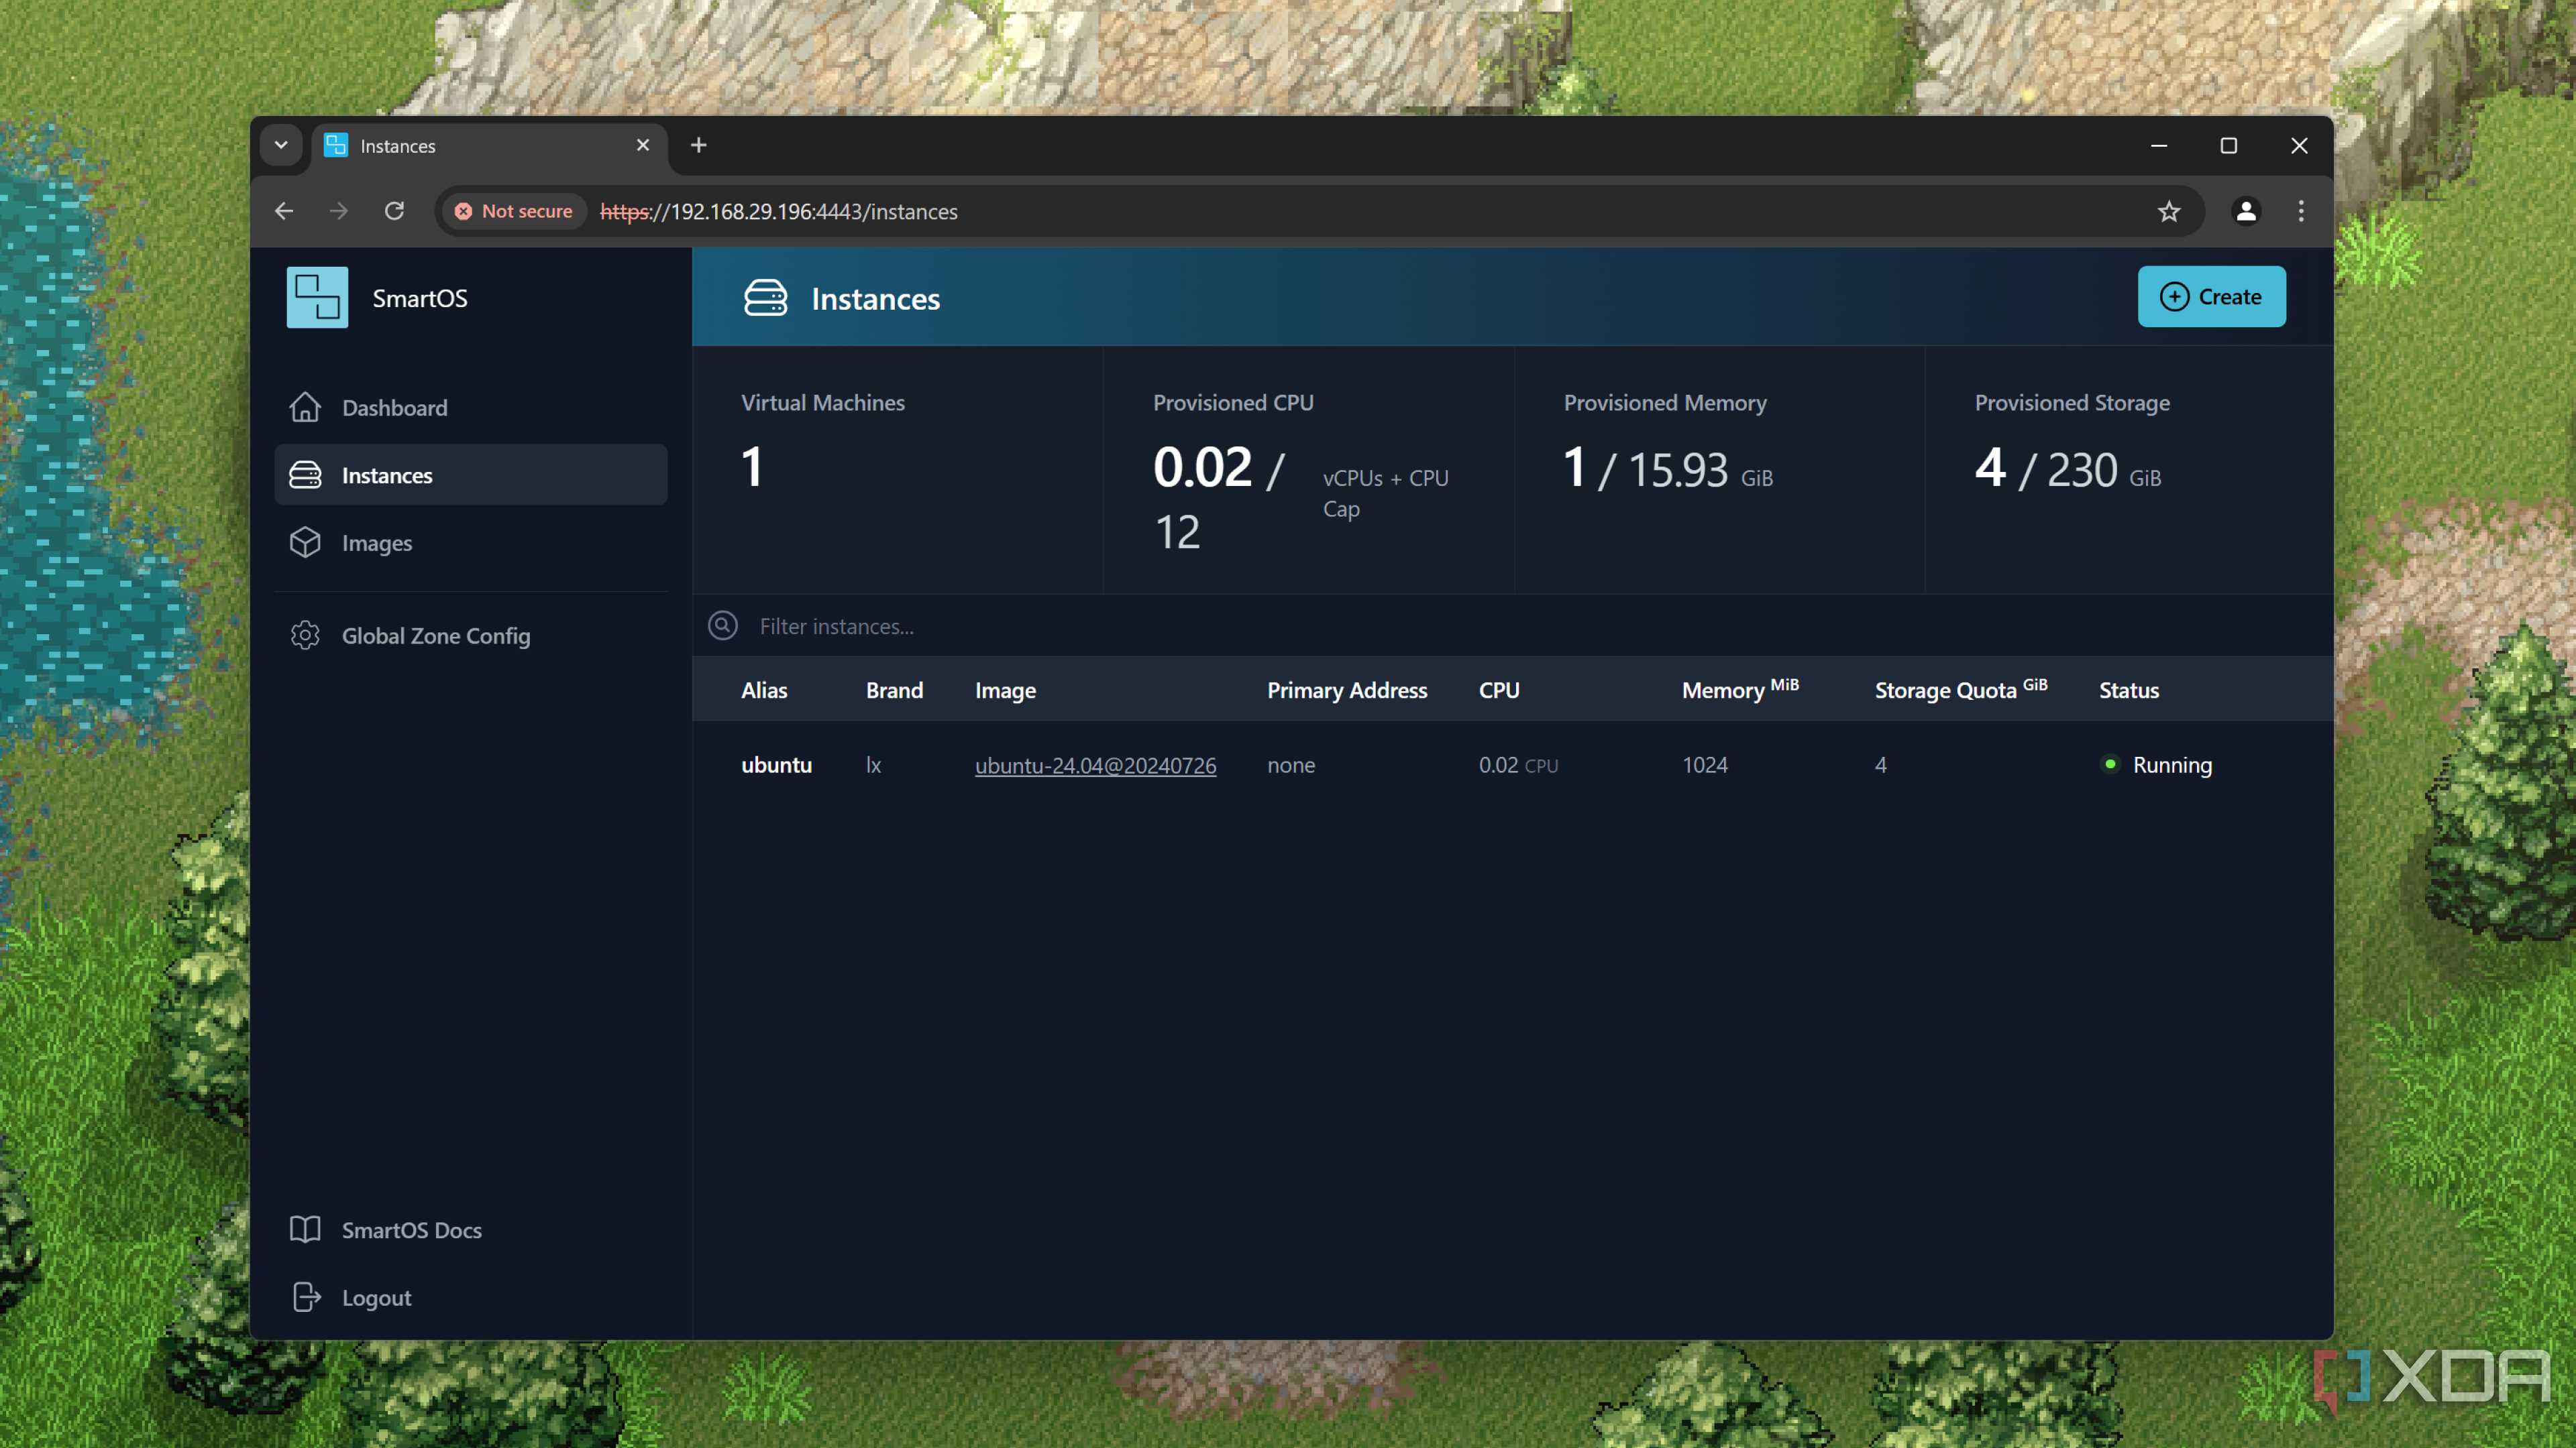Click the filter search magnifier icon
Screen dimensions: 2576x1448
point(723,625)
